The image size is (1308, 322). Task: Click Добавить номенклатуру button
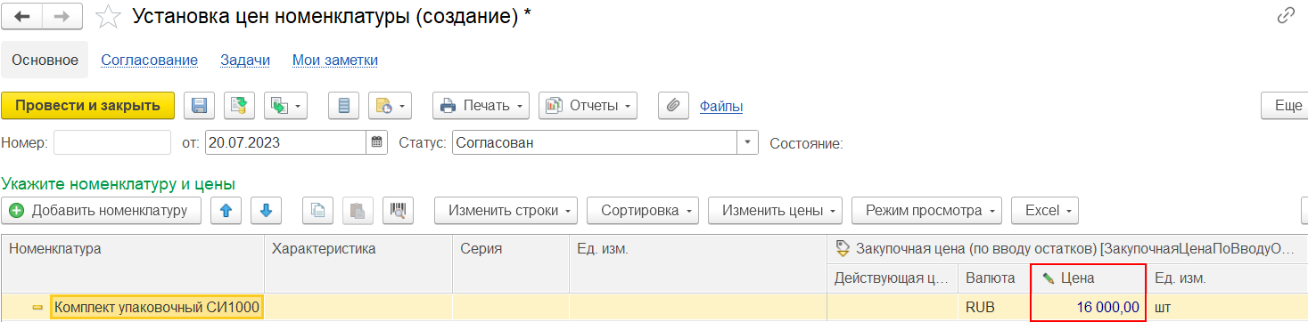[x=102, y=211]
